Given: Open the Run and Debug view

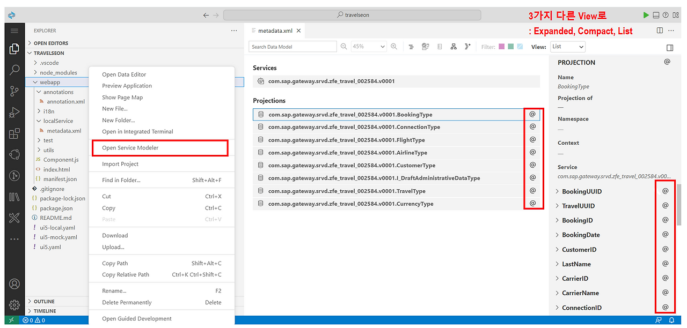Looking at the screenshot, I should pyautogui.click(x=14, y=113).
